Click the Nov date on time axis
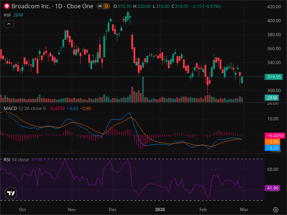287x215 pixels. (72, 210)
